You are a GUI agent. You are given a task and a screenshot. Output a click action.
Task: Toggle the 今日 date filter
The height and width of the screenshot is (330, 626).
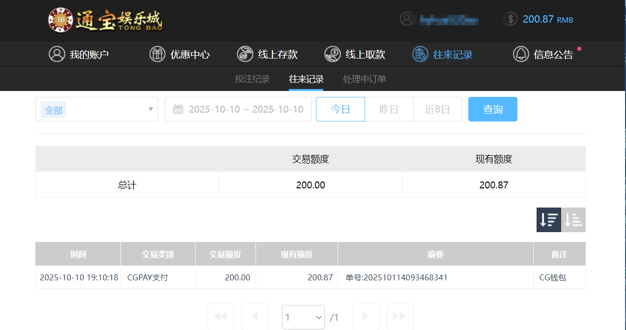pyautogui.click(x=340, y=109)
